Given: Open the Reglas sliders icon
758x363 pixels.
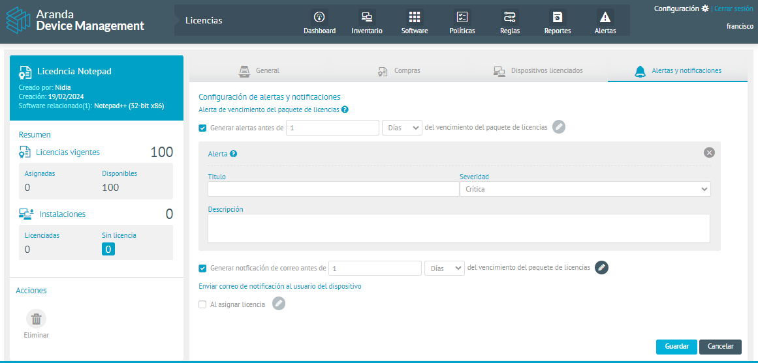Looking at the screenshot, I should (509, 18).
